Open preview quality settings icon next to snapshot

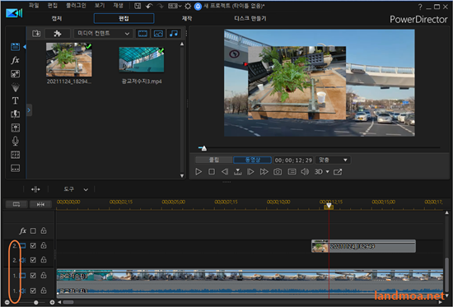292,172
